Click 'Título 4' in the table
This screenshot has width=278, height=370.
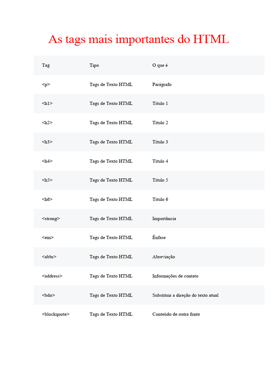pyautogui.click(x=160, y=161)
